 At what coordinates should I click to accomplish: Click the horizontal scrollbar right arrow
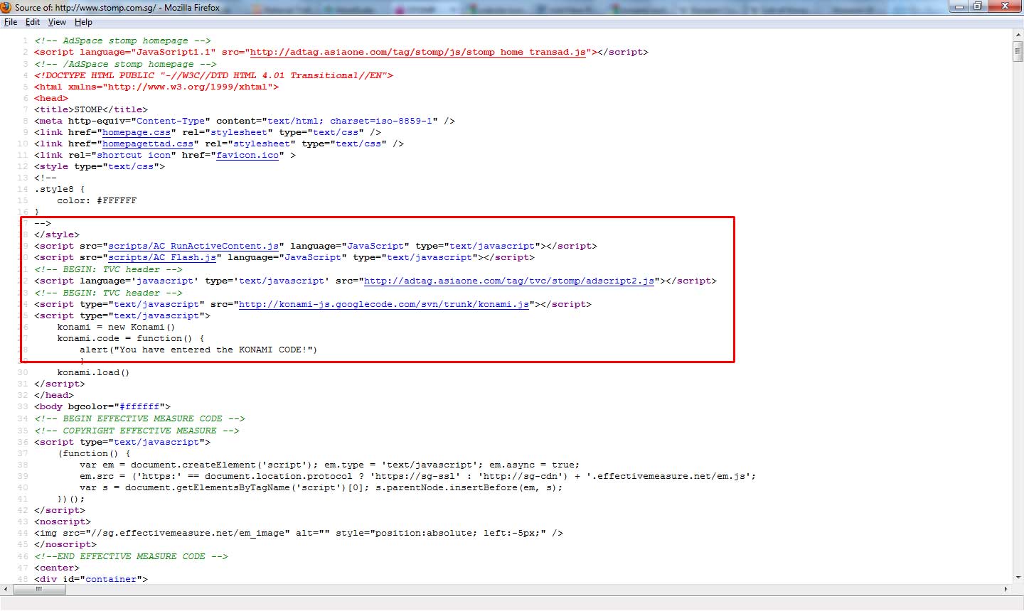[1006, 589]
